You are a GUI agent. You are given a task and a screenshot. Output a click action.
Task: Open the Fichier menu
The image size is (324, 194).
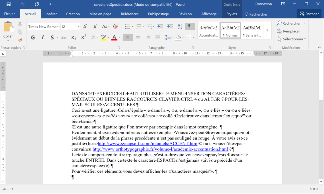point(9,14)
